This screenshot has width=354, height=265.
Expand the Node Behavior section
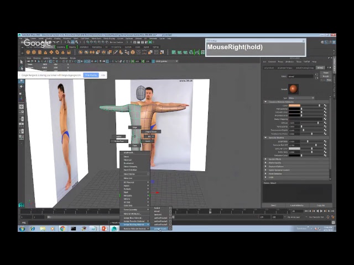pyautogui.click(x=265, y=174)
